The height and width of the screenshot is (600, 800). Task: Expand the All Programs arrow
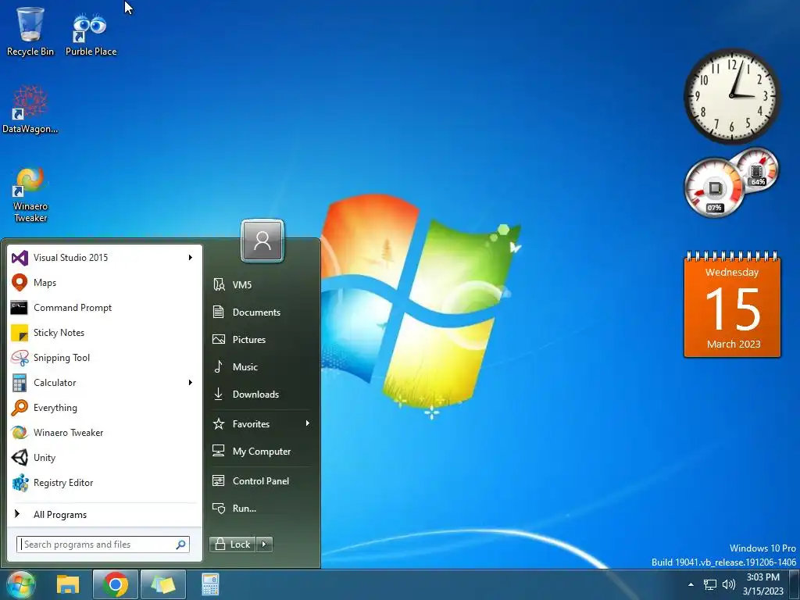tap(17, 514)
